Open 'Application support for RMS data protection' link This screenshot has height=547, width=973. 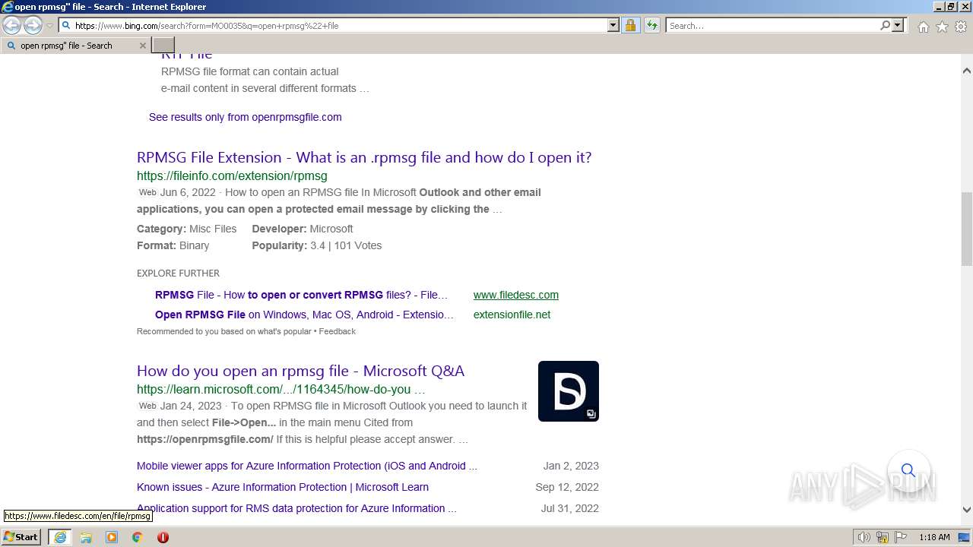[x=296, y=508]
